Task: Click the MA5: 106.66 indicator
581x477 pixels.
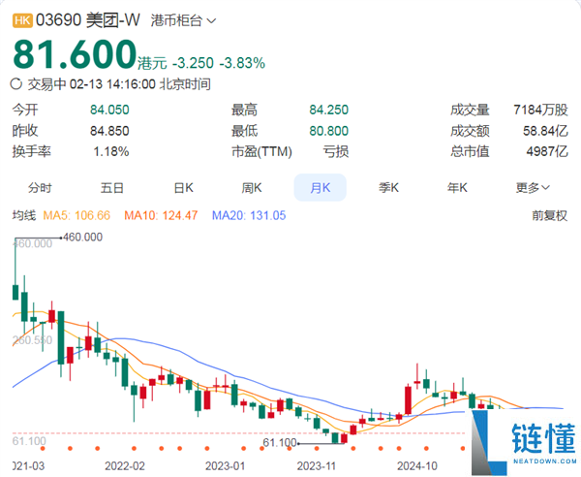Action: point(76,215)
